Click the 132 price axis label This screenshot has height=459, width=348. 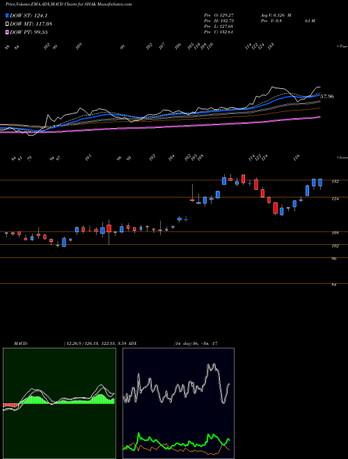(335, 182)
